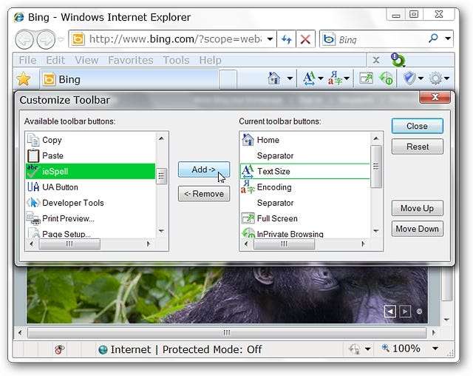Click the popup blocker status bar icon

(x=59, y=349)
